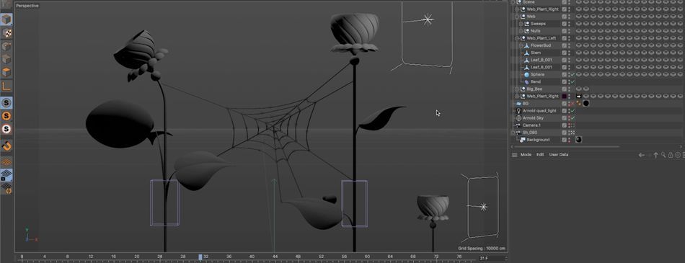Click the orange workplane grid icon
This screenshot has height=263, width=685.
tap(6, 161)
